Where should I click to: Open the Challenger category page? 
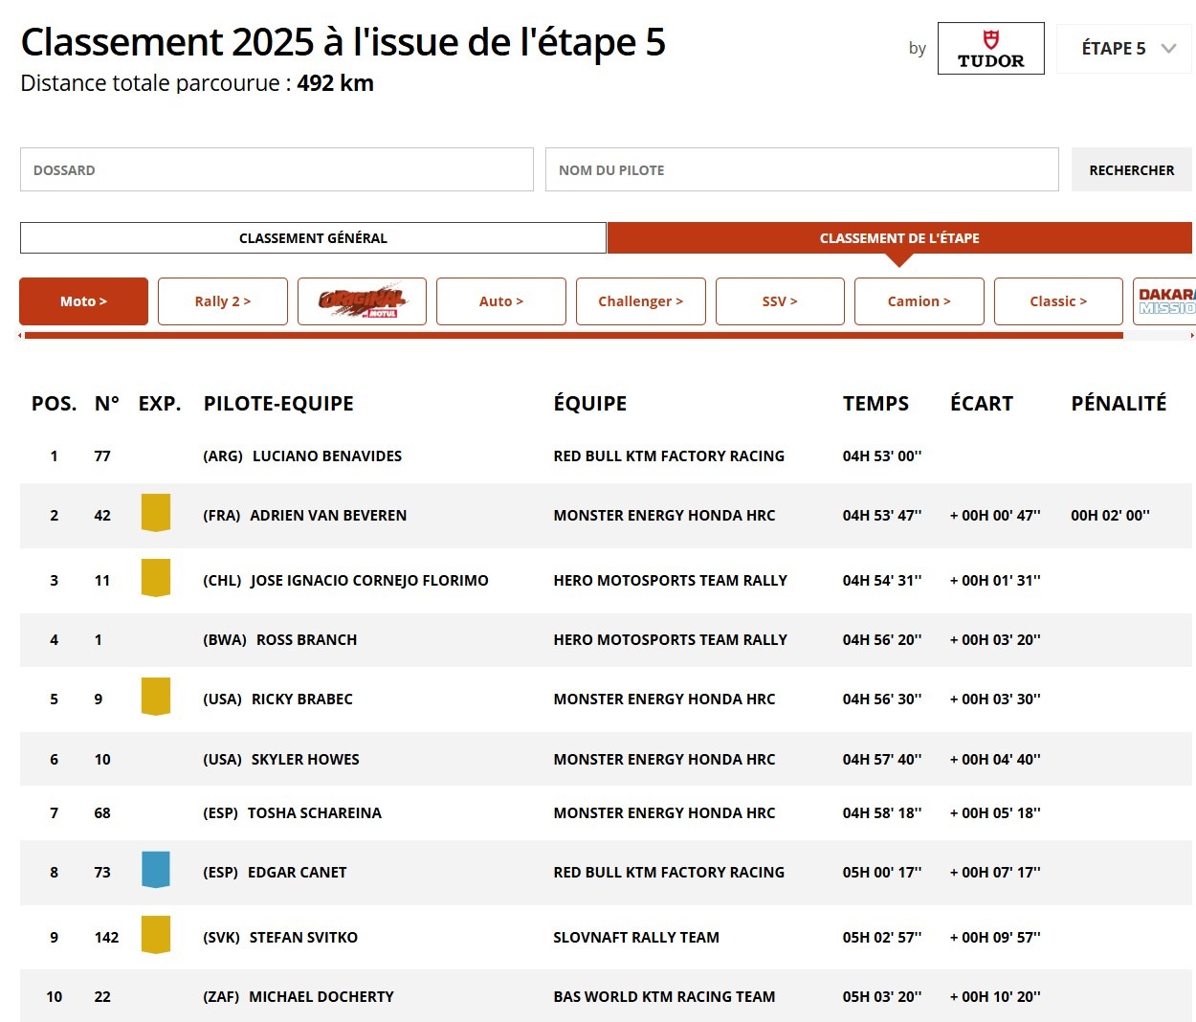pos(640,300)
